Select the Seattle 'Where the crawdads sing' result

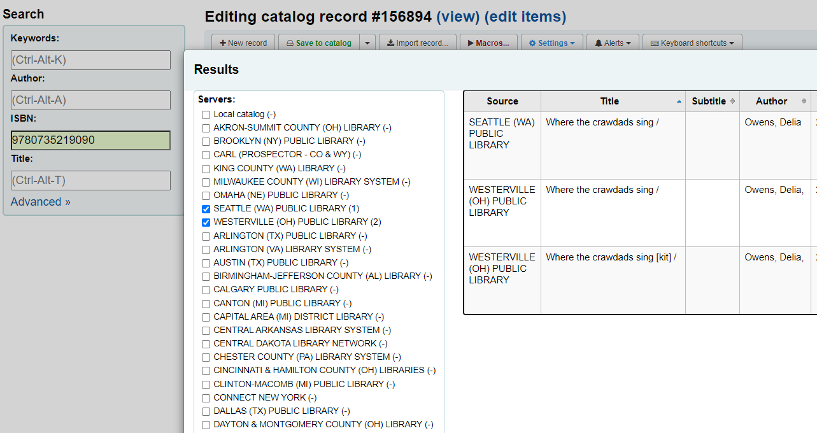point(602,122)
